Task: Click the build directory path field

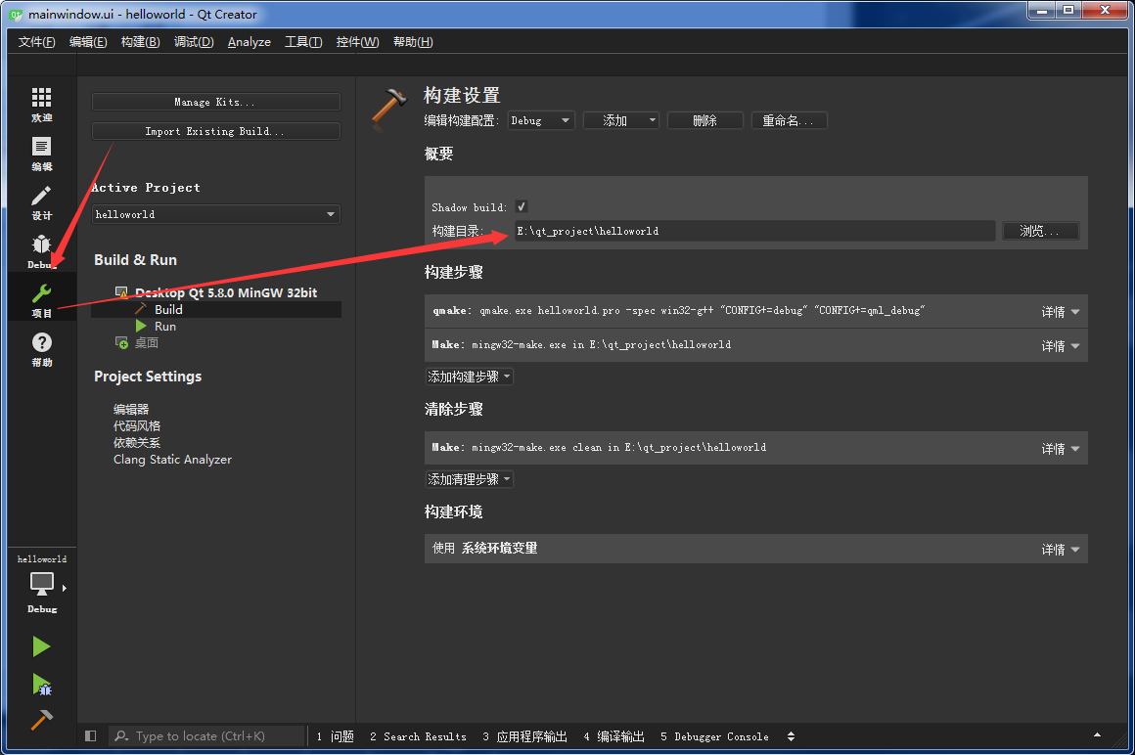Action: click(x=755, y=231)
